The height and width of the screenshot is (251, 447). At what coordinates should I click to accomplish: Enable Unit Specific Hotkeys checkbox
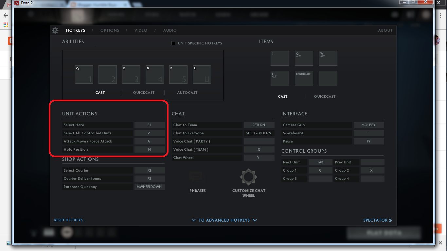coord(173,43)
